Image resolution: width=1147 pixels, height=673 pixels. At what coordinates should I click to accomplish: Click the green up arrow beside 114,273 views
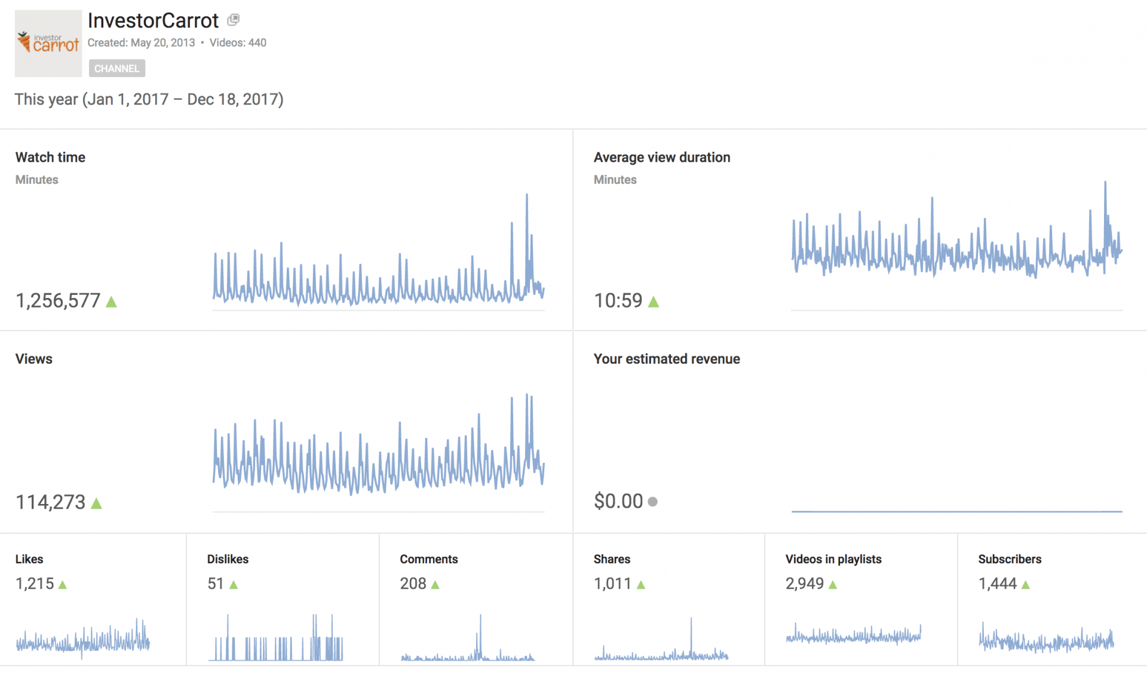tap(96, 503)
